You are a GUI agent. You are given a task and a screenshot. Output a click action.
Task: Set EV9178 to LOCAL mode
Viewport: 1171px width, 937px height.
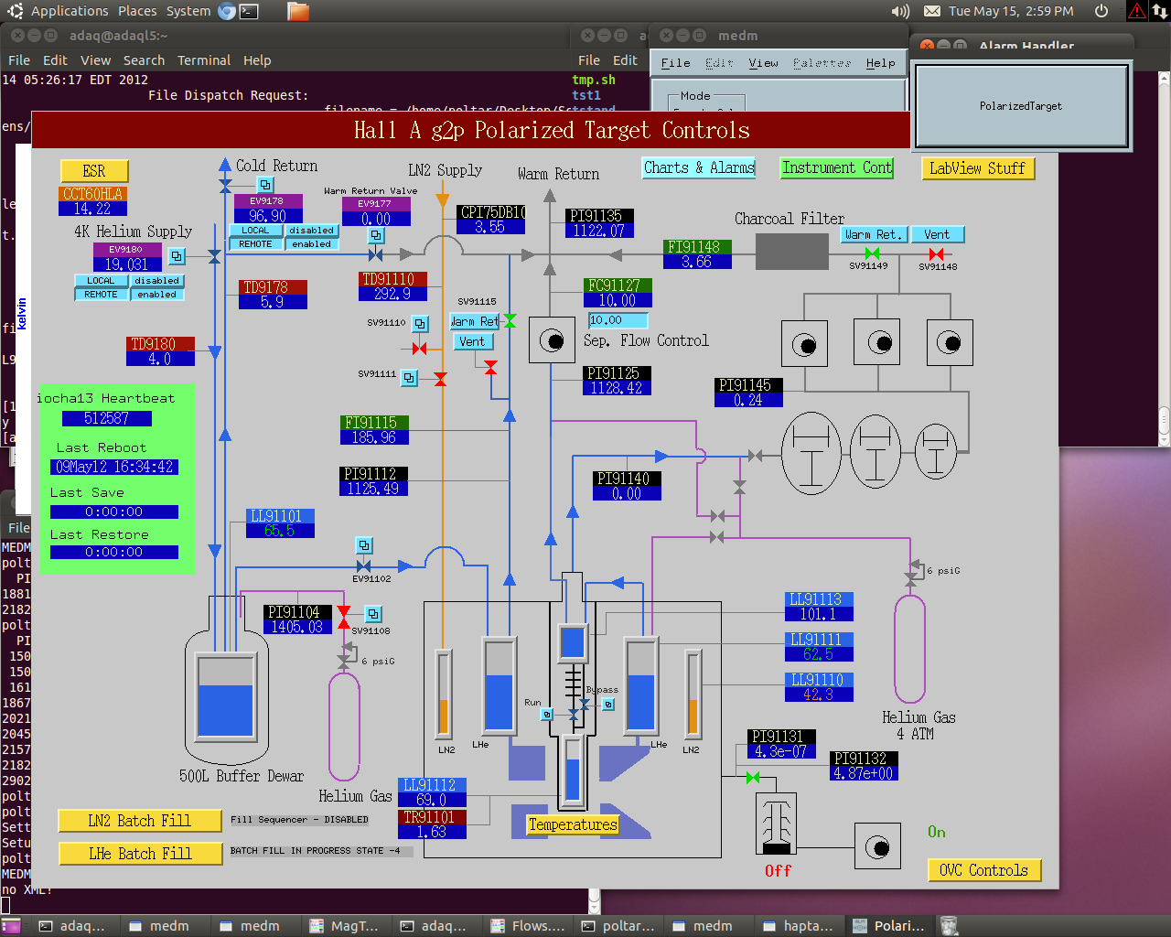[255, 231]
